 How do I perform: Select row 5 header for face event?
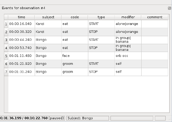[6, 56]
